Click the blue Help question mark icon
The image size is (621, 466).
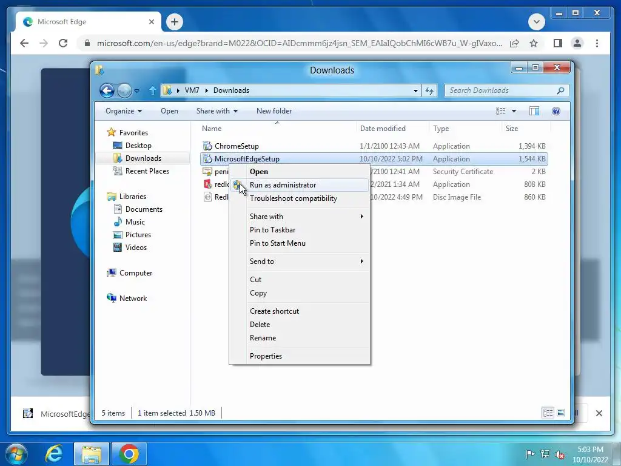(x=556, y=111)
